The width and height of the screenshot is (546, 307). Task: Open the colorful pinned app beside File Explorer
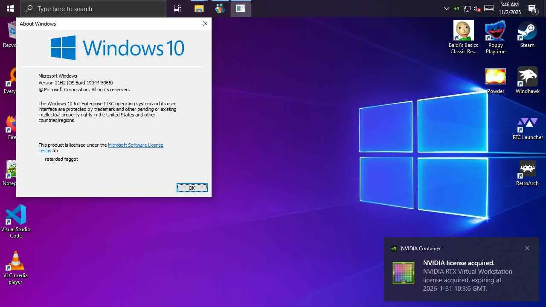(220, 9)
